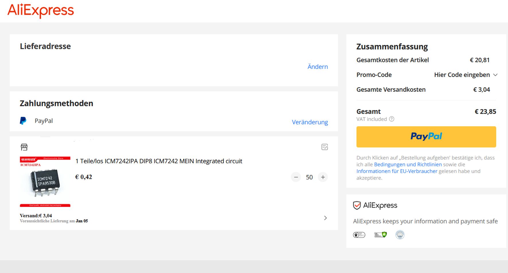
Task: Click estimated delivery date 'Jan 05'
Action: click(82, 221)
